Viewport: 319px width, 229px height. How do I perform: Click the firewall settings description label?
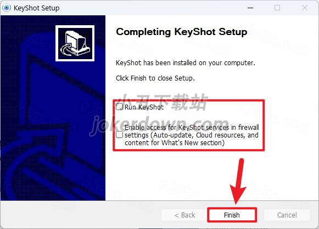coord(192,135)
